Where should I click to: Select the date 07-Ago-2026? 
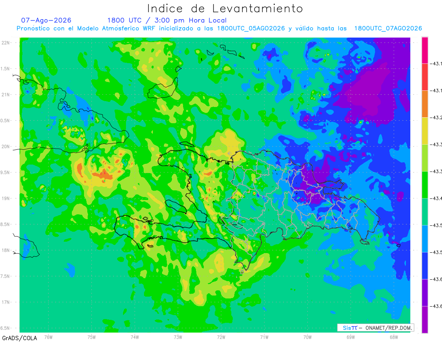tap(46, 20)
